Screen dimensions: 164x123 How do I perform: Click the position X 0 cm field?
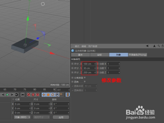pos(22,104)
